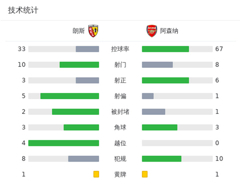Select the 朗斯 team name

pyautogui.click(x=79, y=31)
